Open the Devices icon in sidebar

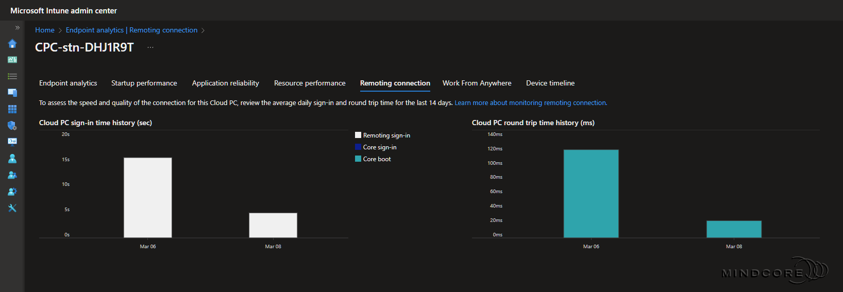12,93
